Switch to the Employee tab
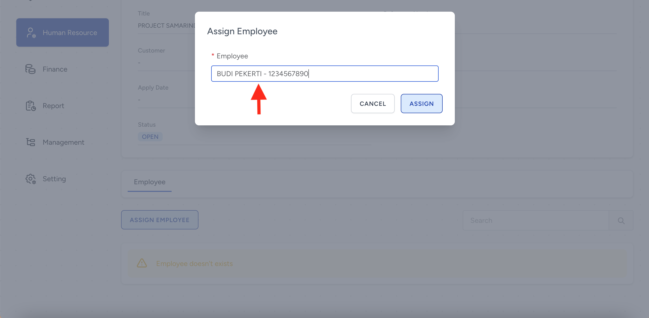The image size is (649, 318). pyautogui.click(x=149, y=182)
